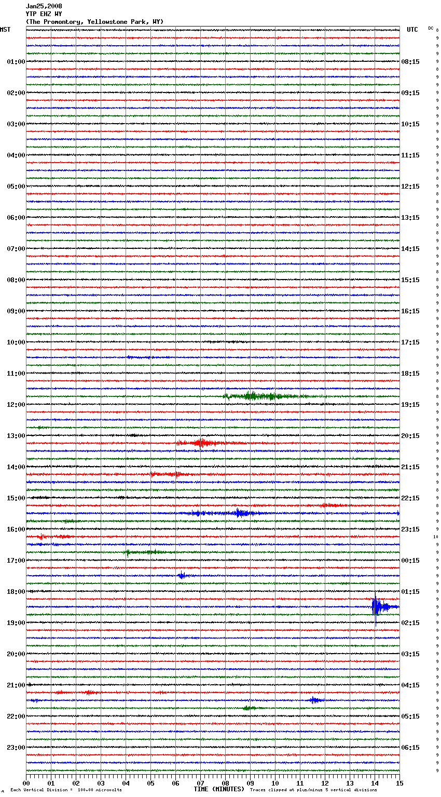Click the MST column heading
The width and height of the screenshot is (441, 797).
pos(5,30)
